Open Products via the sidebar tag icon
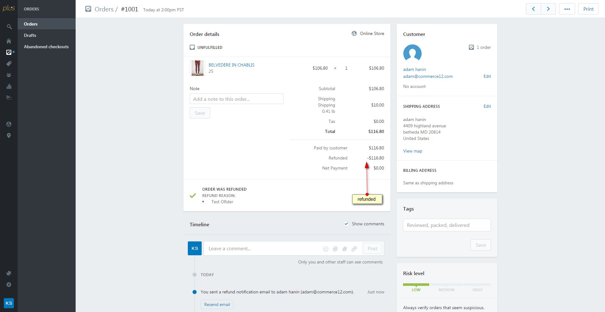 9,64
